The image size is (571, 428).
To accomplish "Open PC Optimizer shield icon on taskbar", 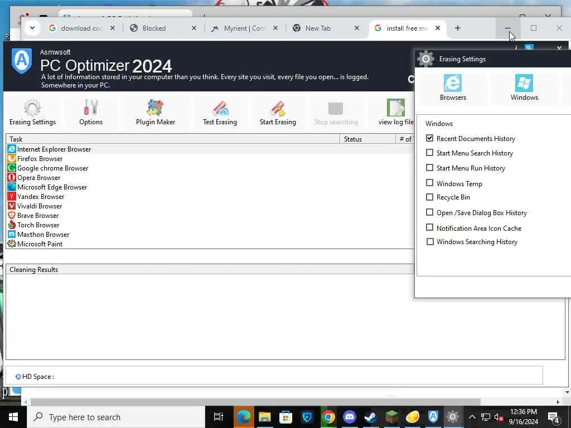I will (x=433, y=417).
